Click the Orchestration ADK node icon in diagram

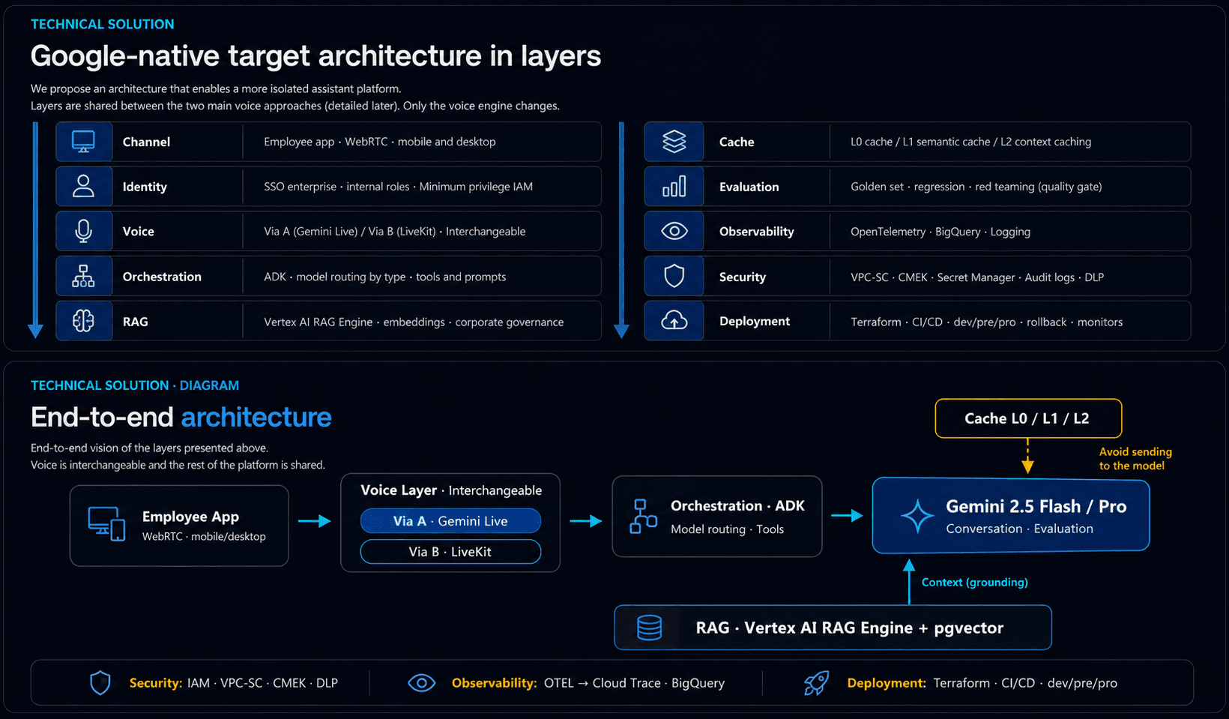click(643, 517)
